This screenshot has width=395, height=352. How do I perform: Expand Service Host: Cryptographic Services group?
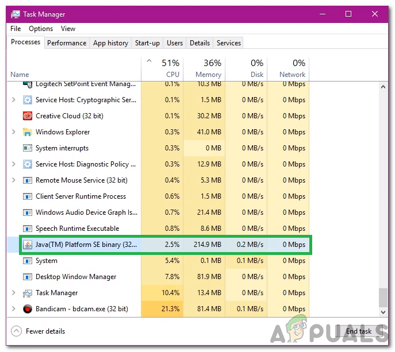coord(14,100)
